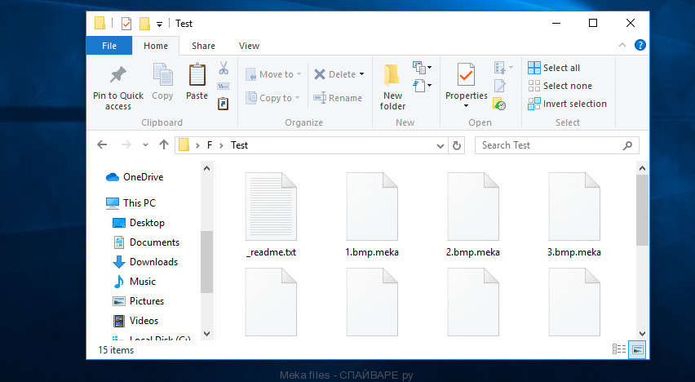The height and width of the screenshot is (382, 695).
Task: Open Music in navigation pane
Action: tap(134, 282)
